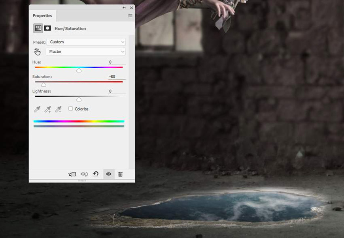Click the Preset label
This screenshot has height=238, width=344.
point(40,42)
